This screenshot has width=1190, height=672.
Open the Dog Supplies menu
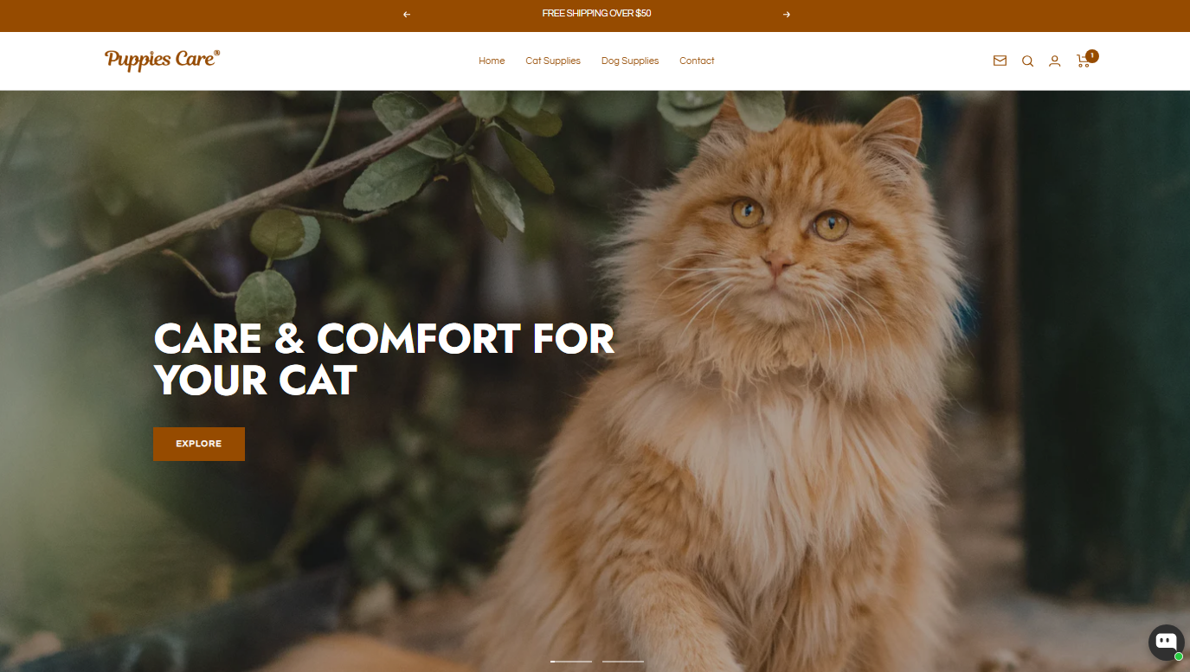point(630,61)
